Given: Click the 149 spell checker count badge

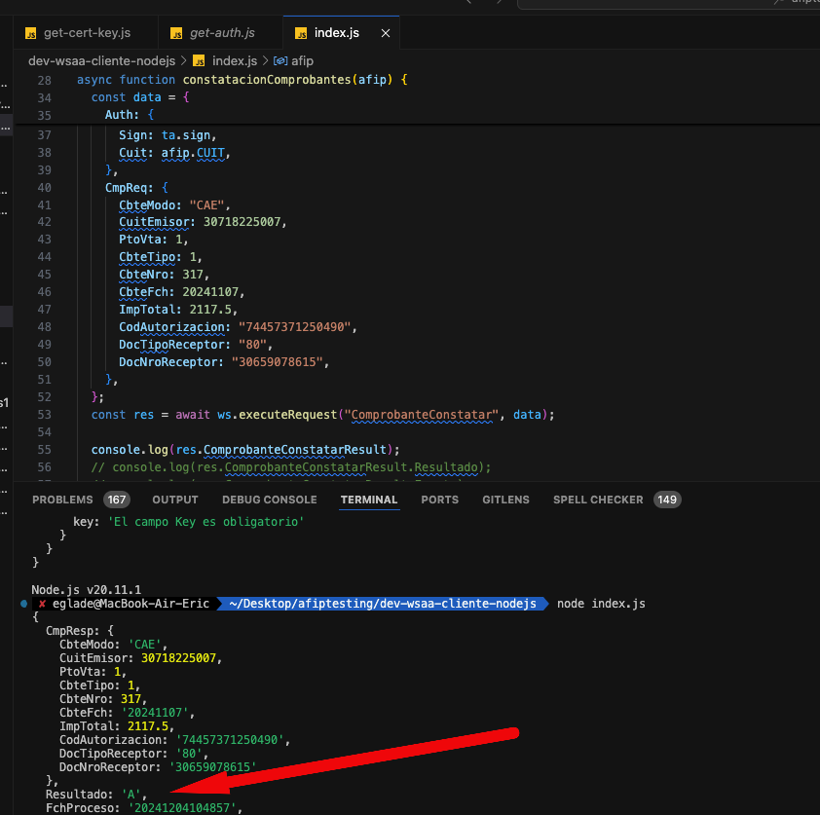Looking at the screenshot, I should click(x=667, y=500).
